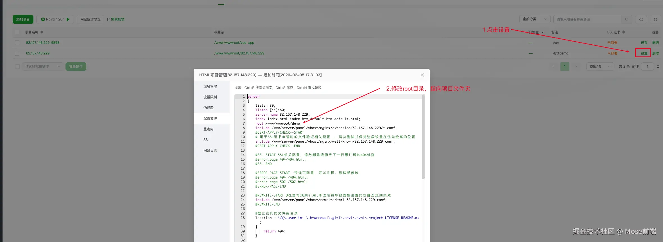This screenshot has height=242, width=663.
Task: Focus the project name search field
Action: coord(587,19)
